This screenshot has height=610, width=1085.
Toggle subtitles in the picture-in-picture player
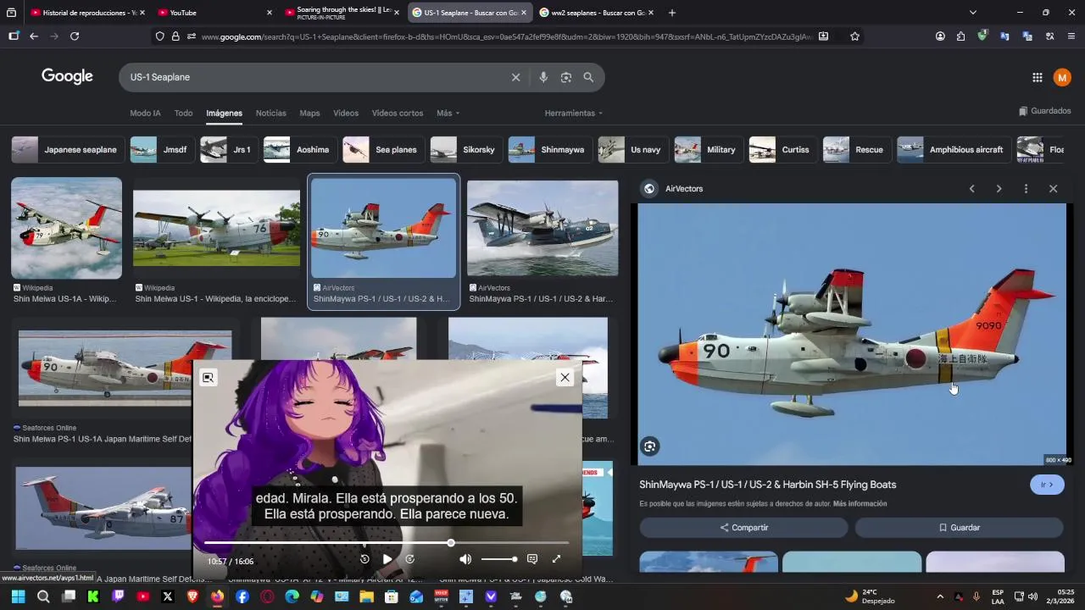[x=532, y=559]
